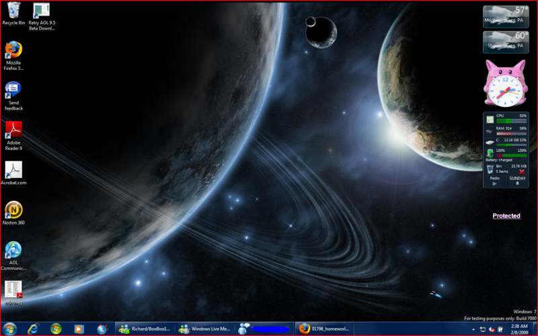Launch Norton 360 desktop shortcut
538x336 pixels.
click(13, 213)
